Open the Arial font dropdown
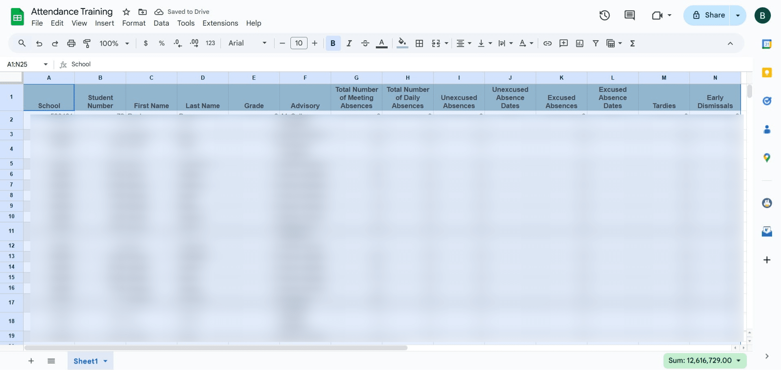This screenshot has height=370, width=781. click(x=247, y=43)
